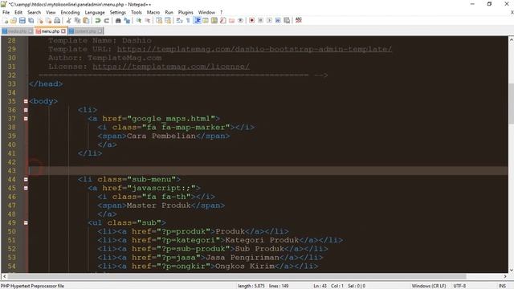Start macro recording with the red Record icon
The image size is (514, 289).
tap(251, 20)
